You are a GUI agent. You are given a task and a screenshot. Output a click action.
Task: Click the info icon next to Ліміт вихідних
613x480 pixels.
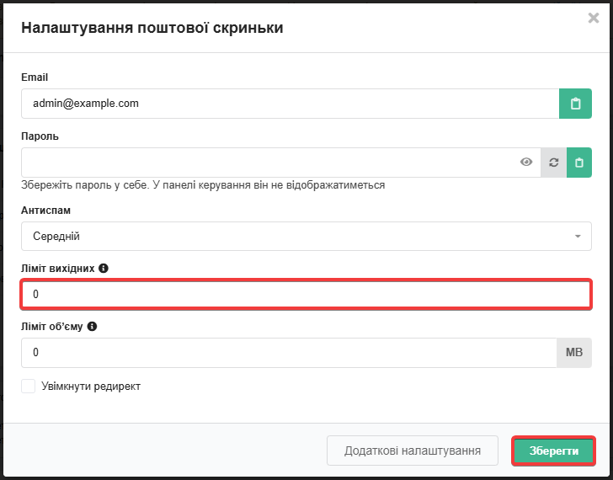point(104,268)
